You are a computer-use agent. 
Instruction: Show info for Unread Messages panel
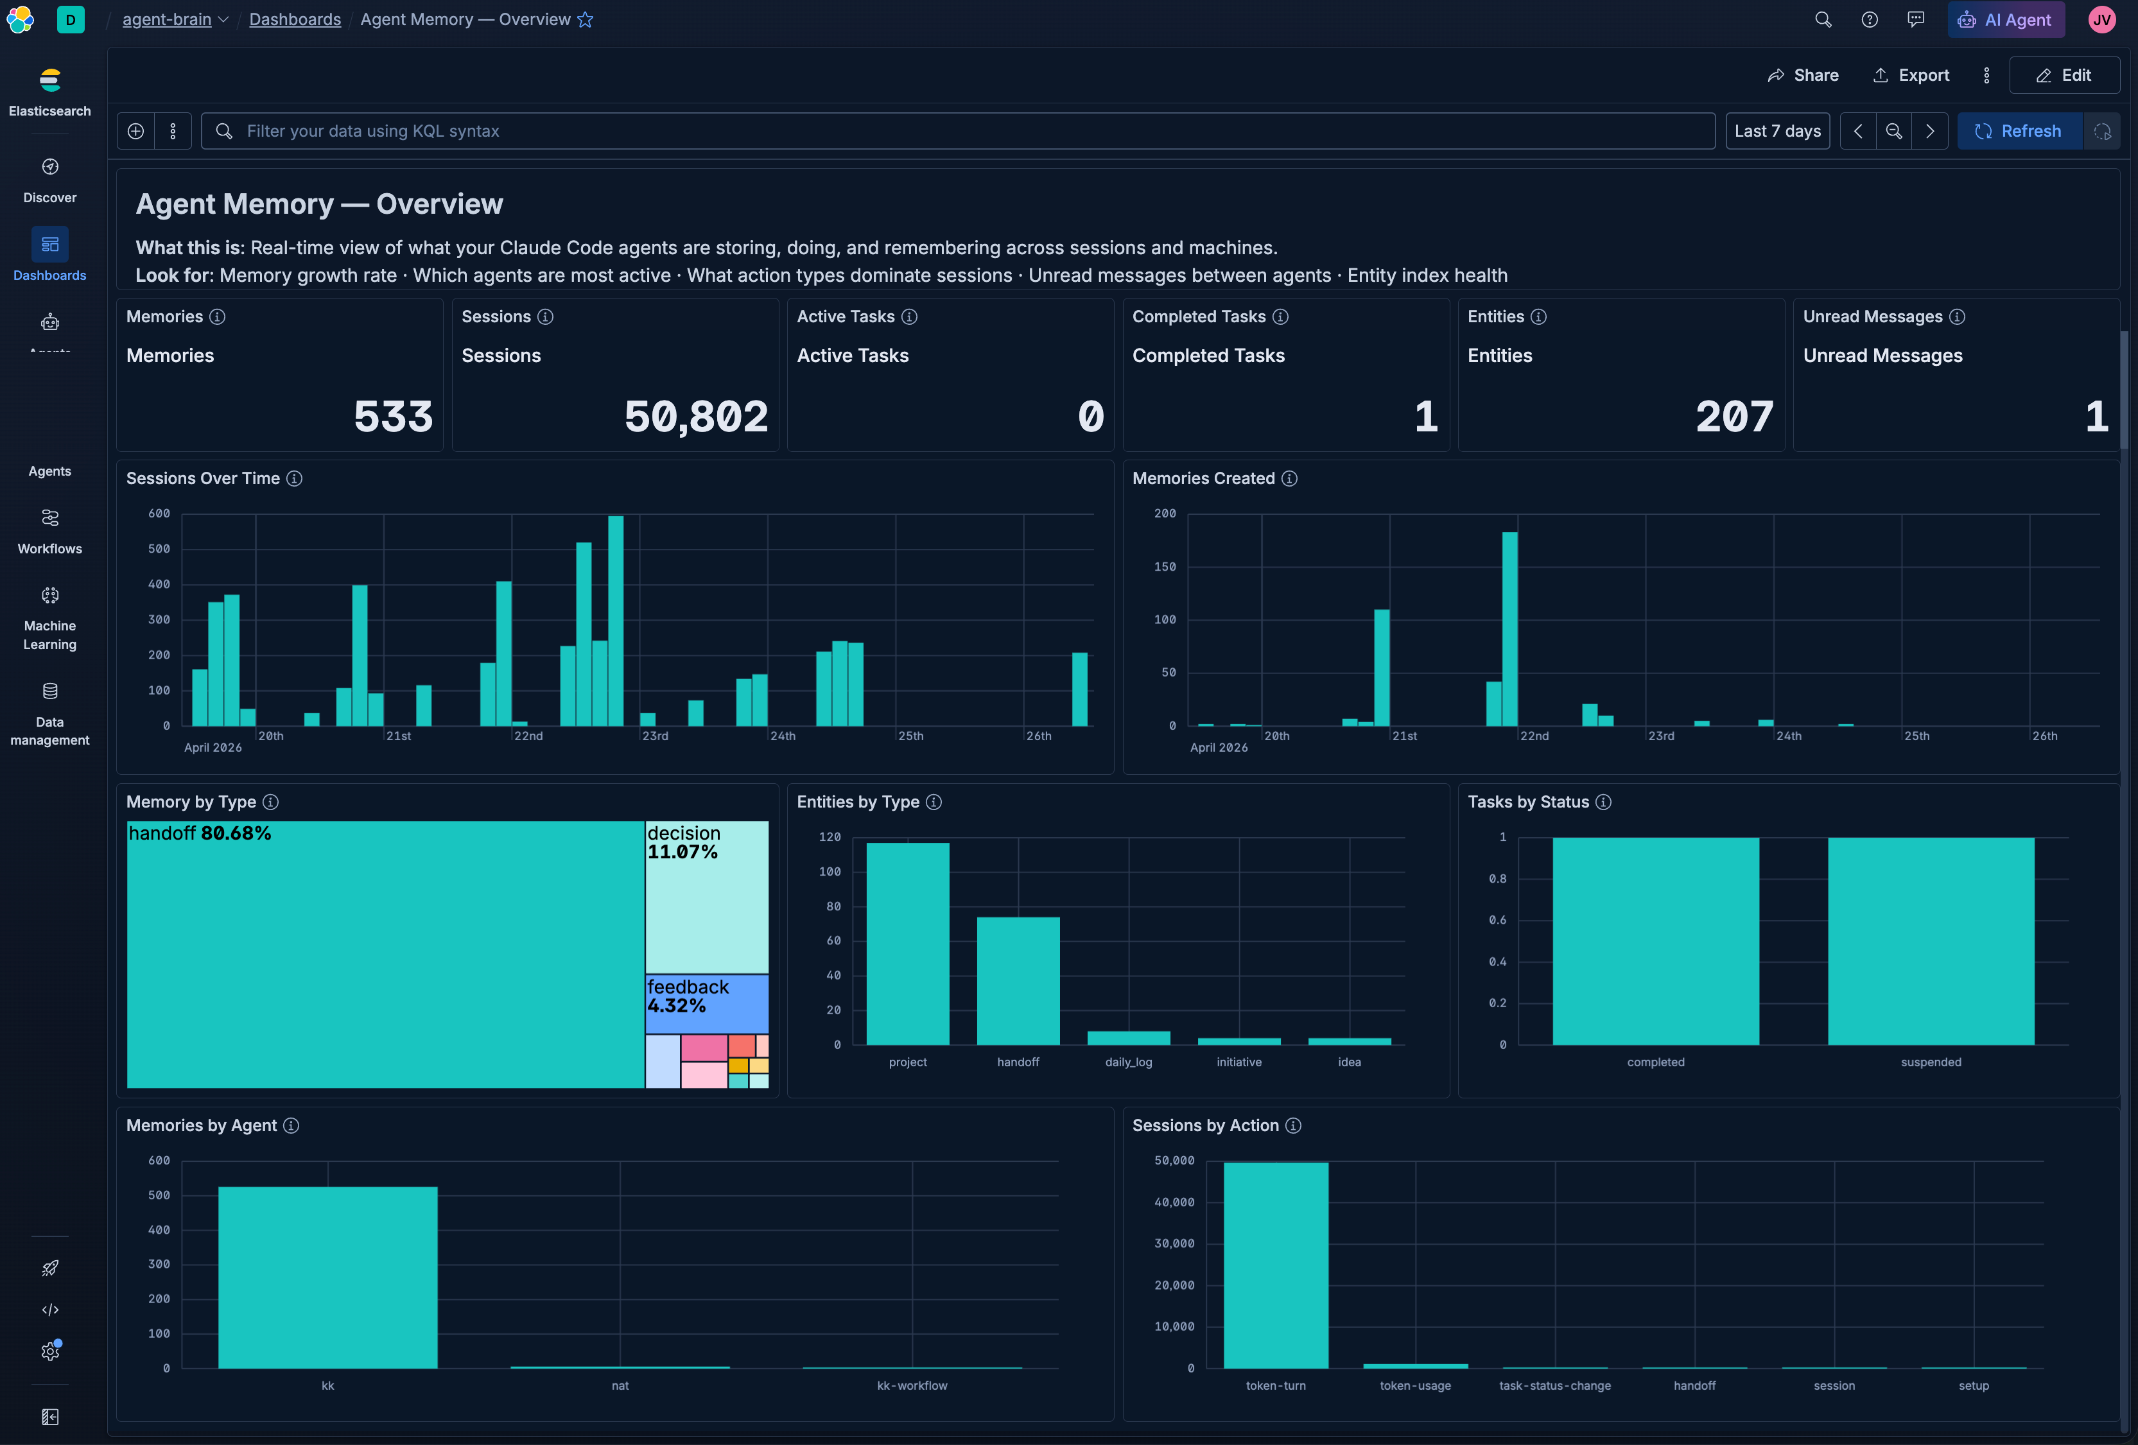tap(1957, 316)
